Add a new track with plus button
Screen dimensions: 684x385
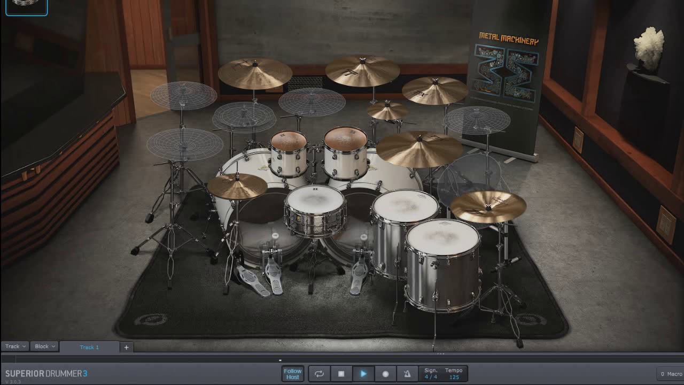tap(127, 347)
